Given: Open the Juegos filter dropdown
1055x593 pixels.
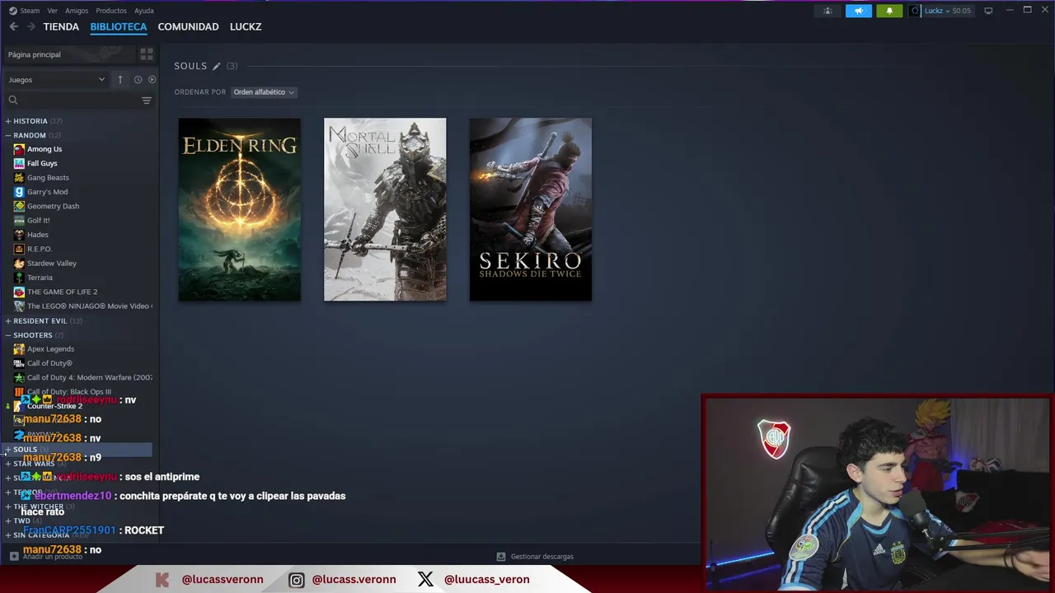Looking at the screenshot, I should [57, 80].
